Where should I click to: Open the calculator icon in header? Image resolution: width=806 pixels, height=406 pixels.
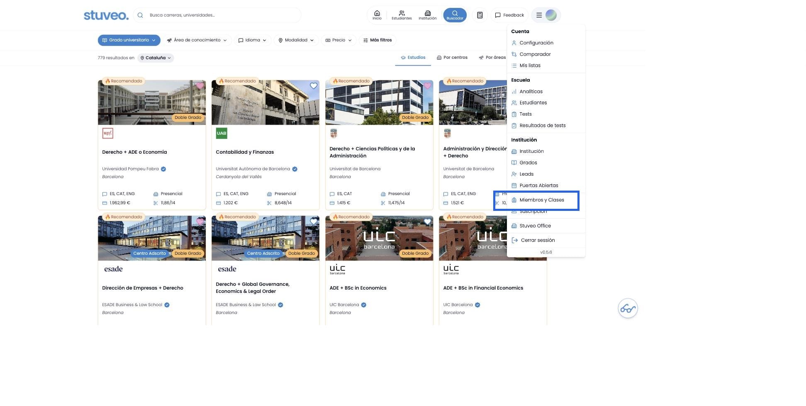click(x=480, y=15)
